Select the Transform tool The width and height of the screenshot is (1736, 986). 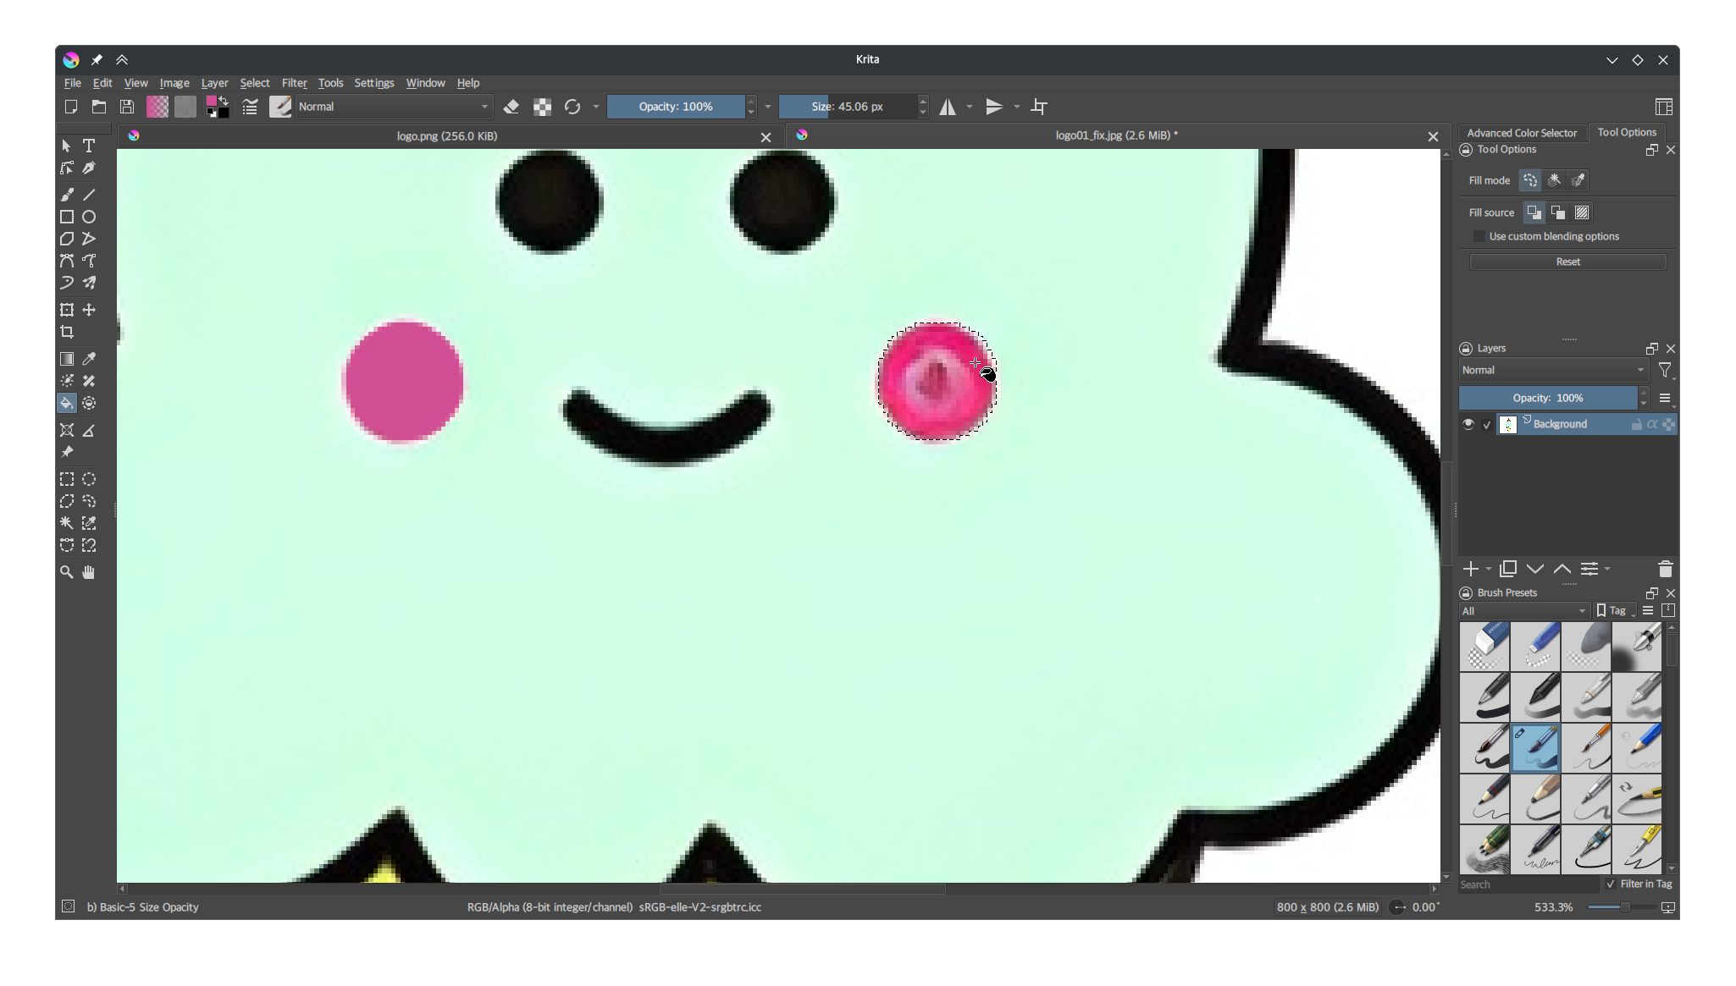pos(67,310)
